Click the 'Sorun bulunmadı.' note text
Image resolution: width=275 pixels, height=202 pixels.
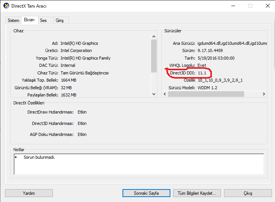(39, 157)
